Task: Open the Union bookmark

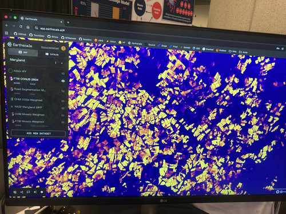Action: 111,42
